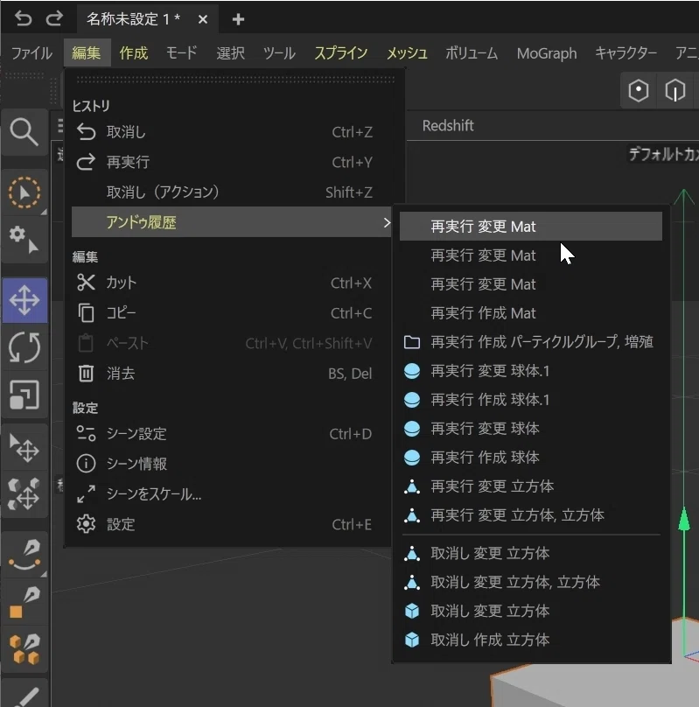699x707 pixels.
Task: Open the 選択 menu
Action: (x=230, y=53)
